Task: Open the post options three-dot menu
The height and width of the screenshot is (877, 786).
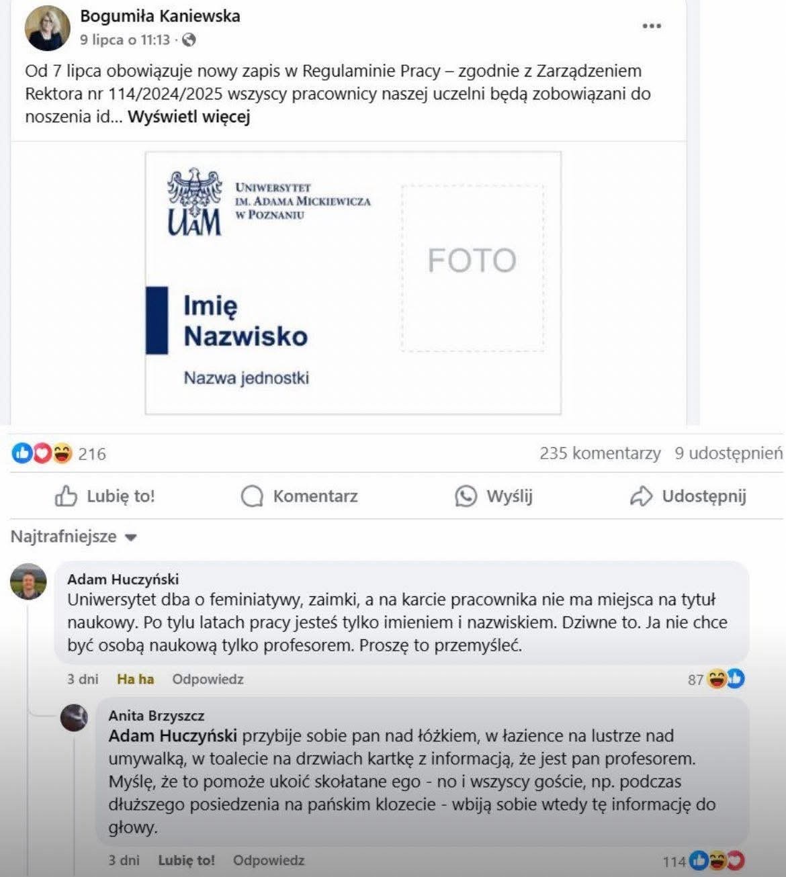Action: (652, 26)
